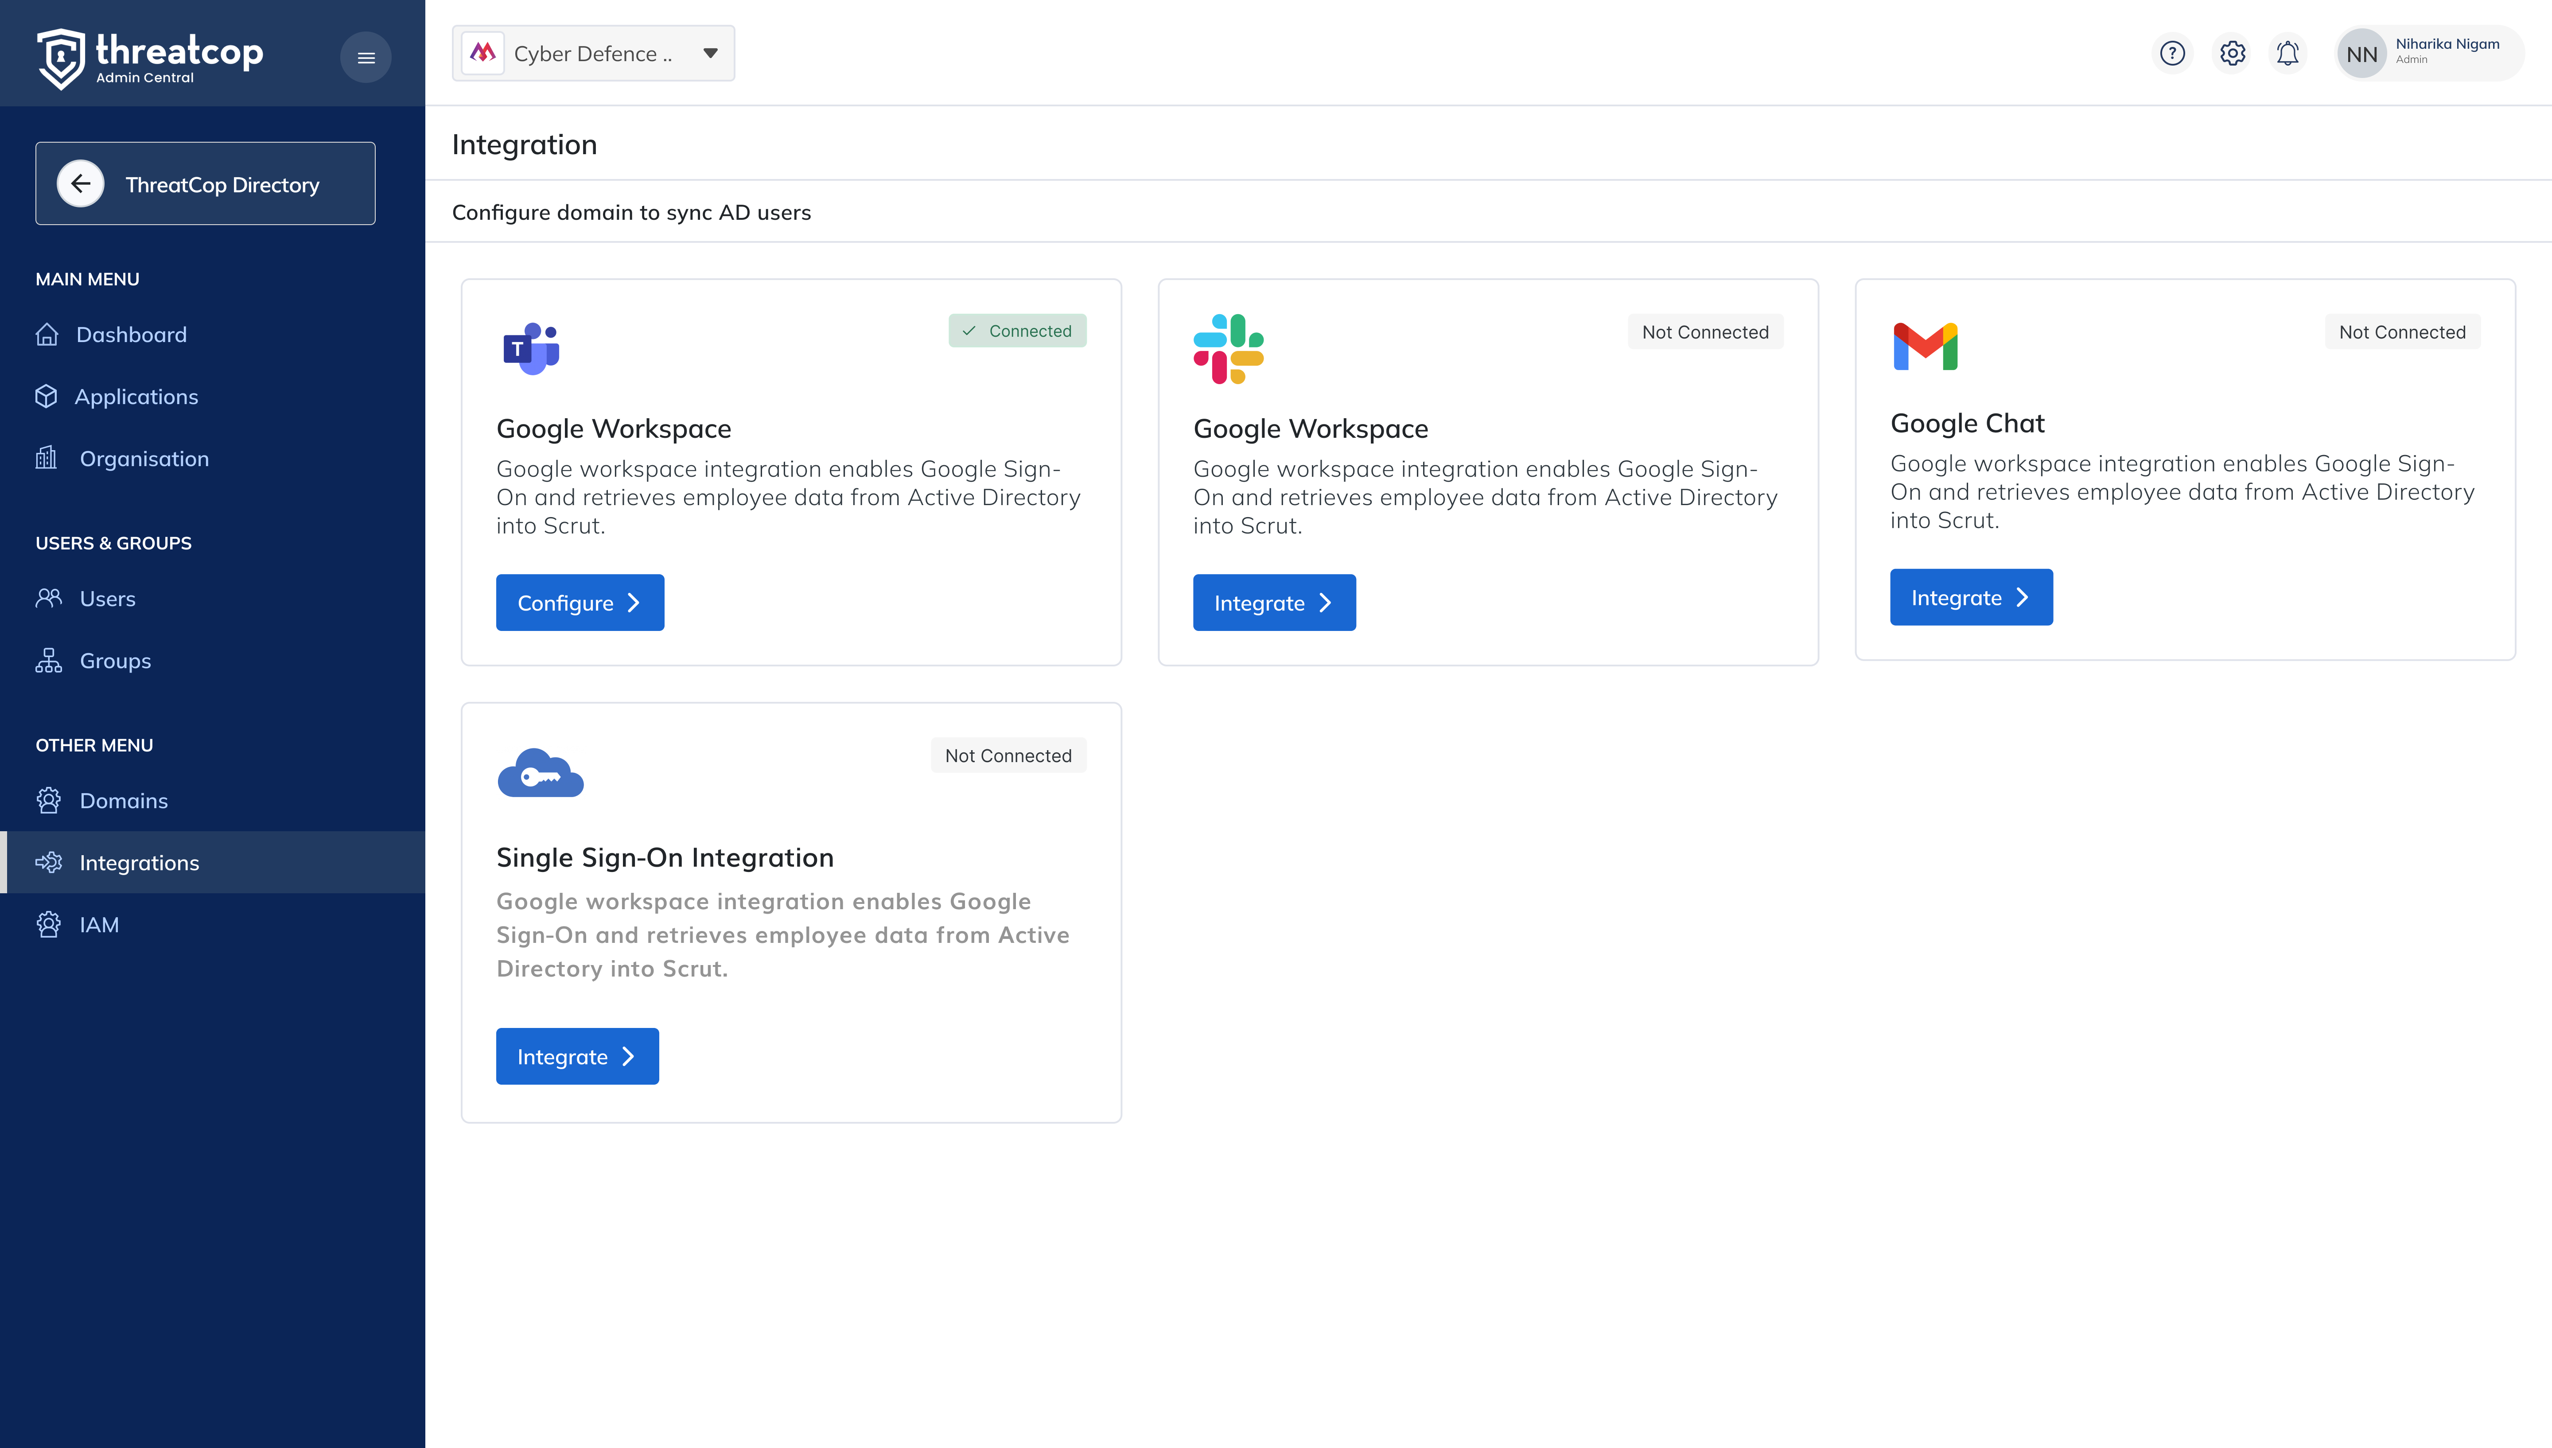Click the Users people icon
The height and width of the screenshot is (1448, 2552).
pyautogui.click(x=49, y=598)
